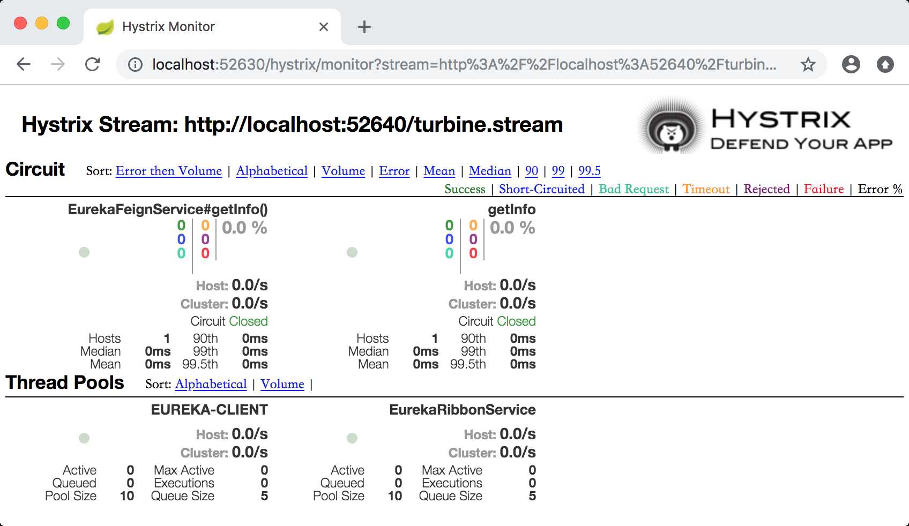Click the Rejected legend label

tap(766, 189)
